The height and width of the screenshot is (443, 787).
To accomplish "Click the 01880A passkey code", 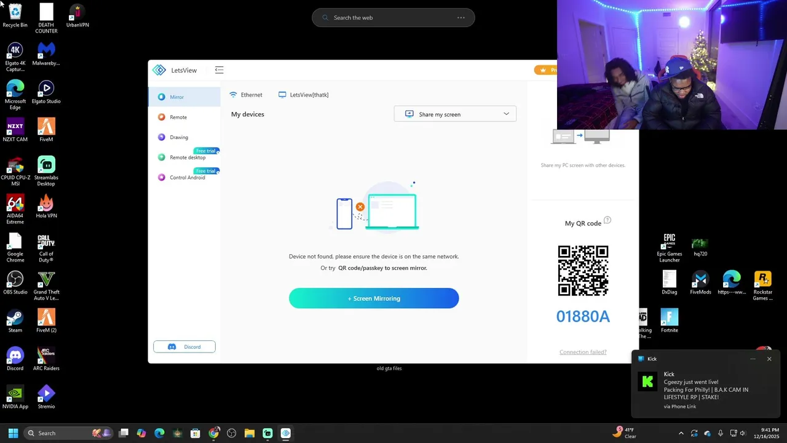I will [583, 316].
